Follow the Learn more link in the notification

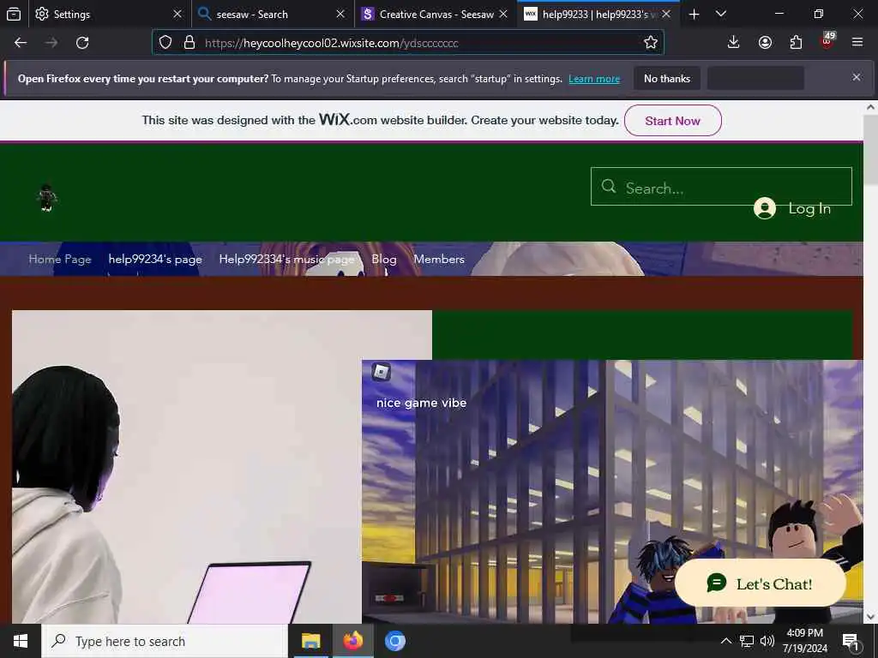click(594, 79)
